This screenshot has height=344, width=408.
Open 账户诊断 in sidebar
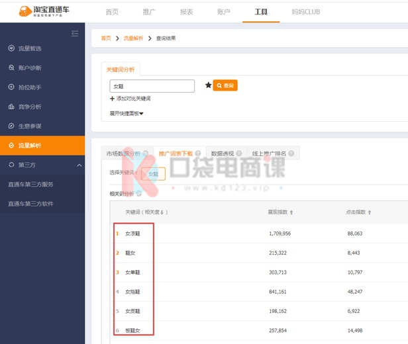[x=30, y=68]
